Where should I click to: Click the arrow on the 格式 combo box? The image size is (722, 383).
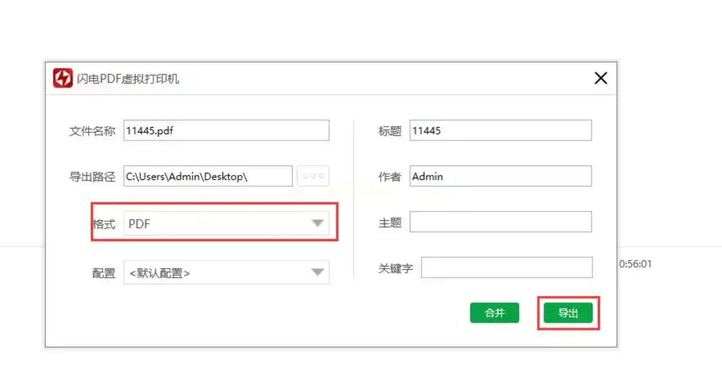pyautogui.click(x=318, y=223)
